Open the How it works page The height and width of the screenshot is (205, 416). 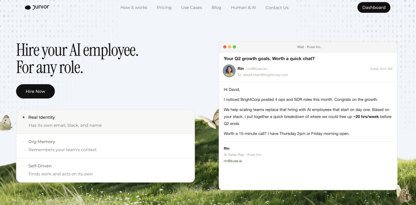coord(134,8)
